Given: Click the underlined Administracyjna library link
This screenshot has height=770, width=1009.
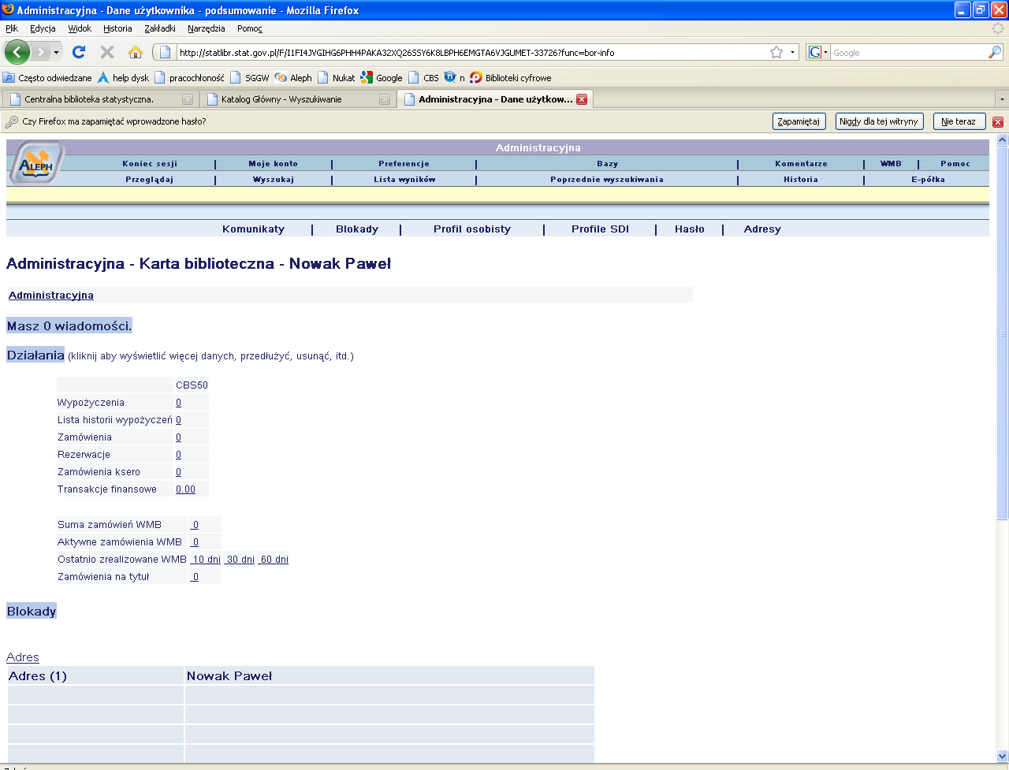Looking at the screenshot, I should 51,296.
